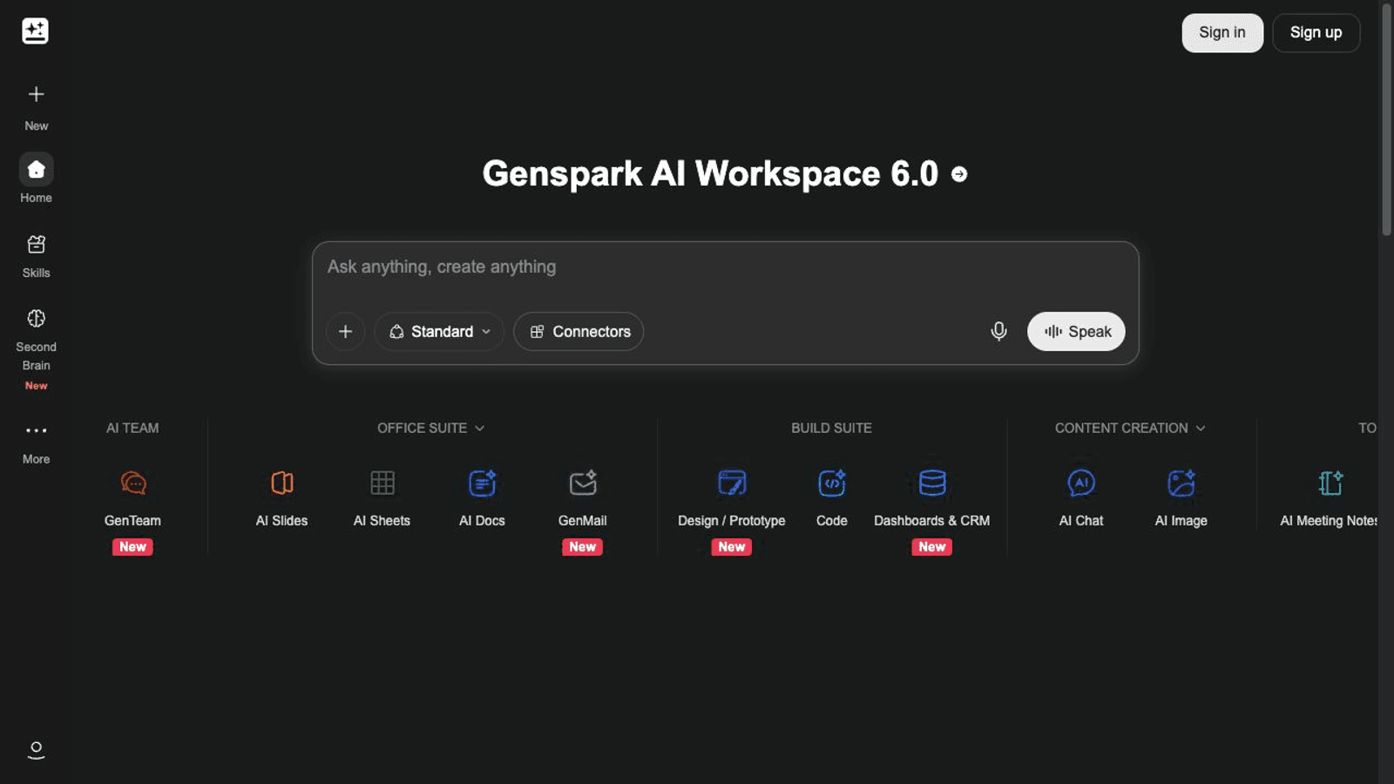Expand the Office Suite category
This screenshot has width=1394, height=784.
click(x=431, y=428)
